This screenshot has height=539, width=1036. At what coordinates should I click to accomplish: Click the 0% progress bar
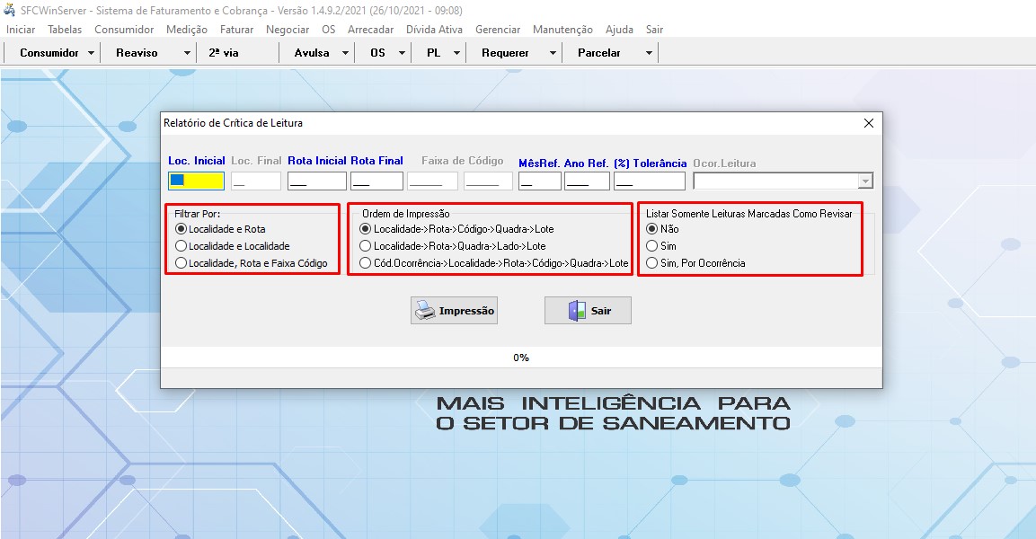tap(521, 358)
